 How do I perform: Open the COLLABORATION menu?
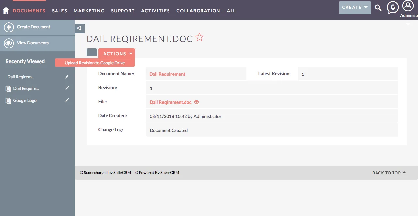[x=198, y=11]
